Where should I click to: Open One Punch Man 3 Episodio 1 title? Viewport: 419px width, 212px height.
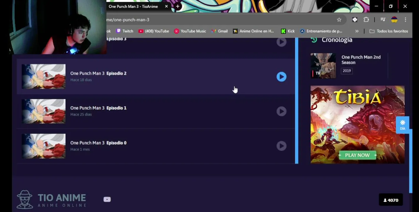coord(98,108)
